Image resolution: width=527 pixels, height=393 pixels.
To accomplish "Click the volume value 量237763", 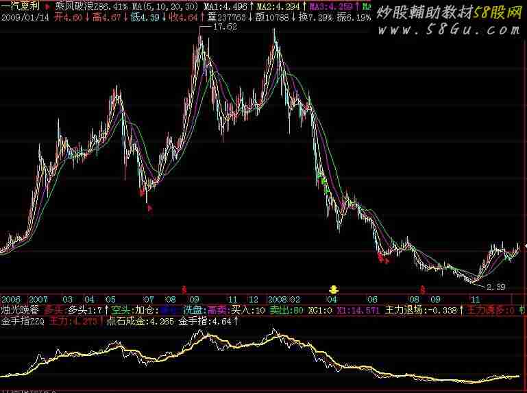I will 227,17.
